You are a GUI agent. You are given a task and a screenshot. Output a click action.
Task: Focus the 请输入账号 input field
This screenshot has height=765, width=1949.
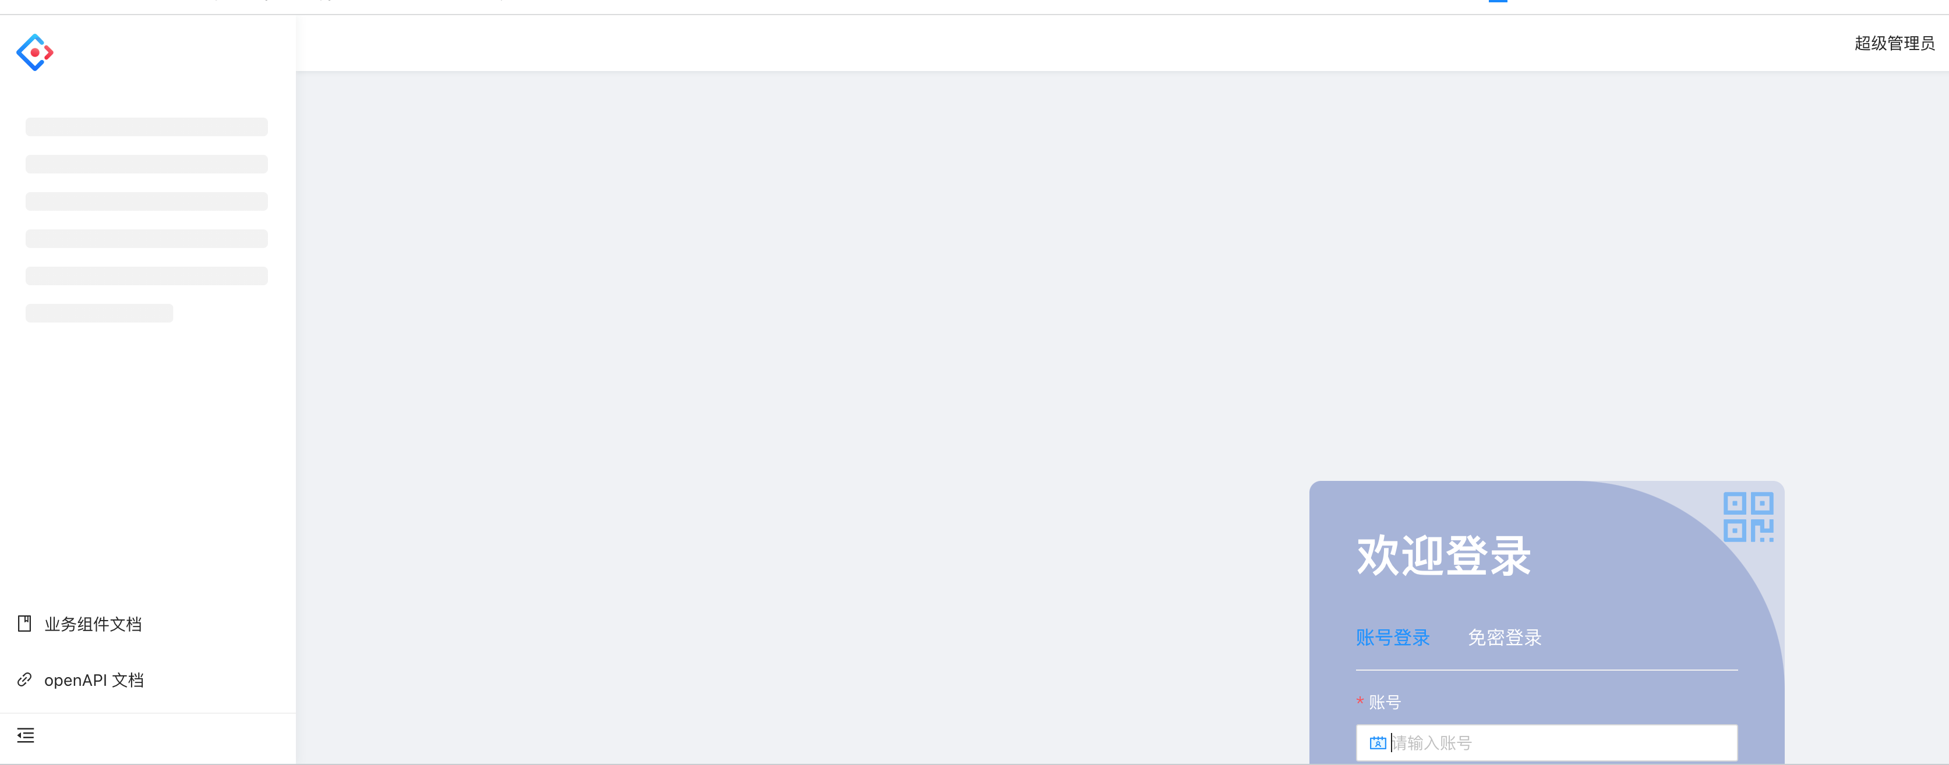(x=1547, y=743)
